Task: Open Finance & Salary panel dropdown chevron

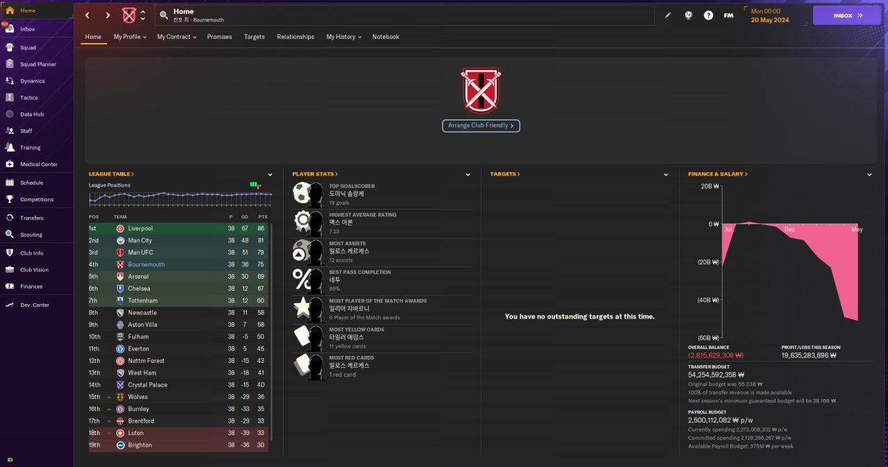Action: click(869, 175)
